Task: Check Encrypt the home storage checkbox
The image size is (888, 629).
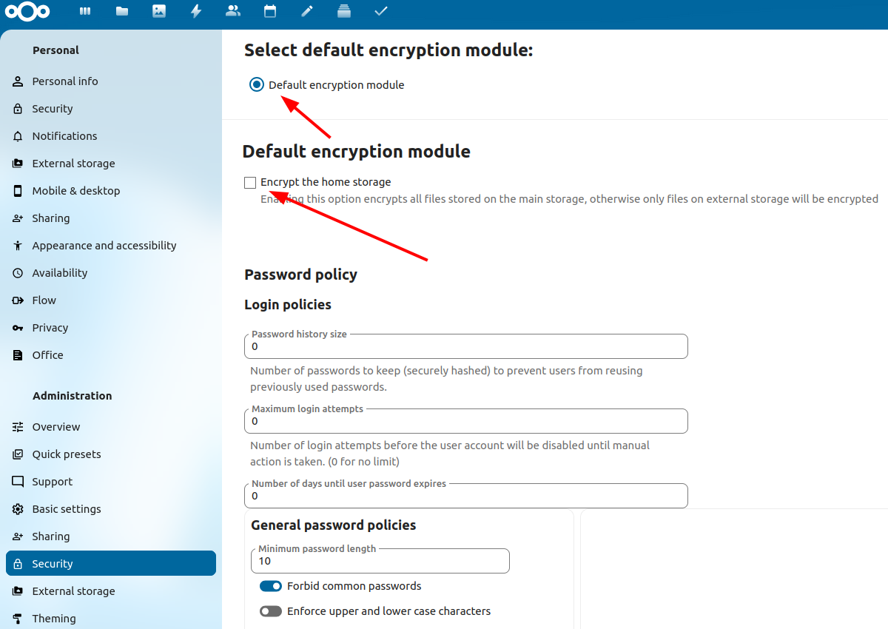Action: pos(250,183)
